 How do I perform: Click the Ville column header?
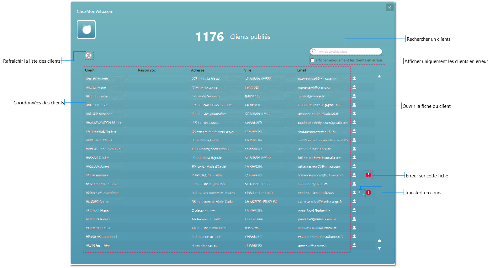(x=248, y=70)
